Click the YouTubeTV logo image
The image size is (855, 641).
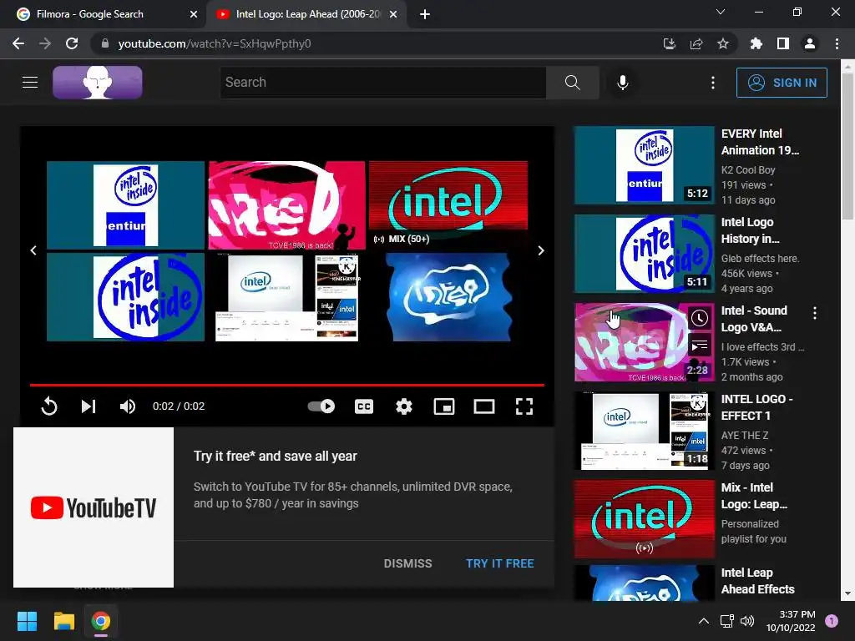(x=94, y=507)
